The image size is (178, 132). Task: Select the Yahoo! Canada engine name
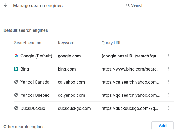tap(35, 82)
